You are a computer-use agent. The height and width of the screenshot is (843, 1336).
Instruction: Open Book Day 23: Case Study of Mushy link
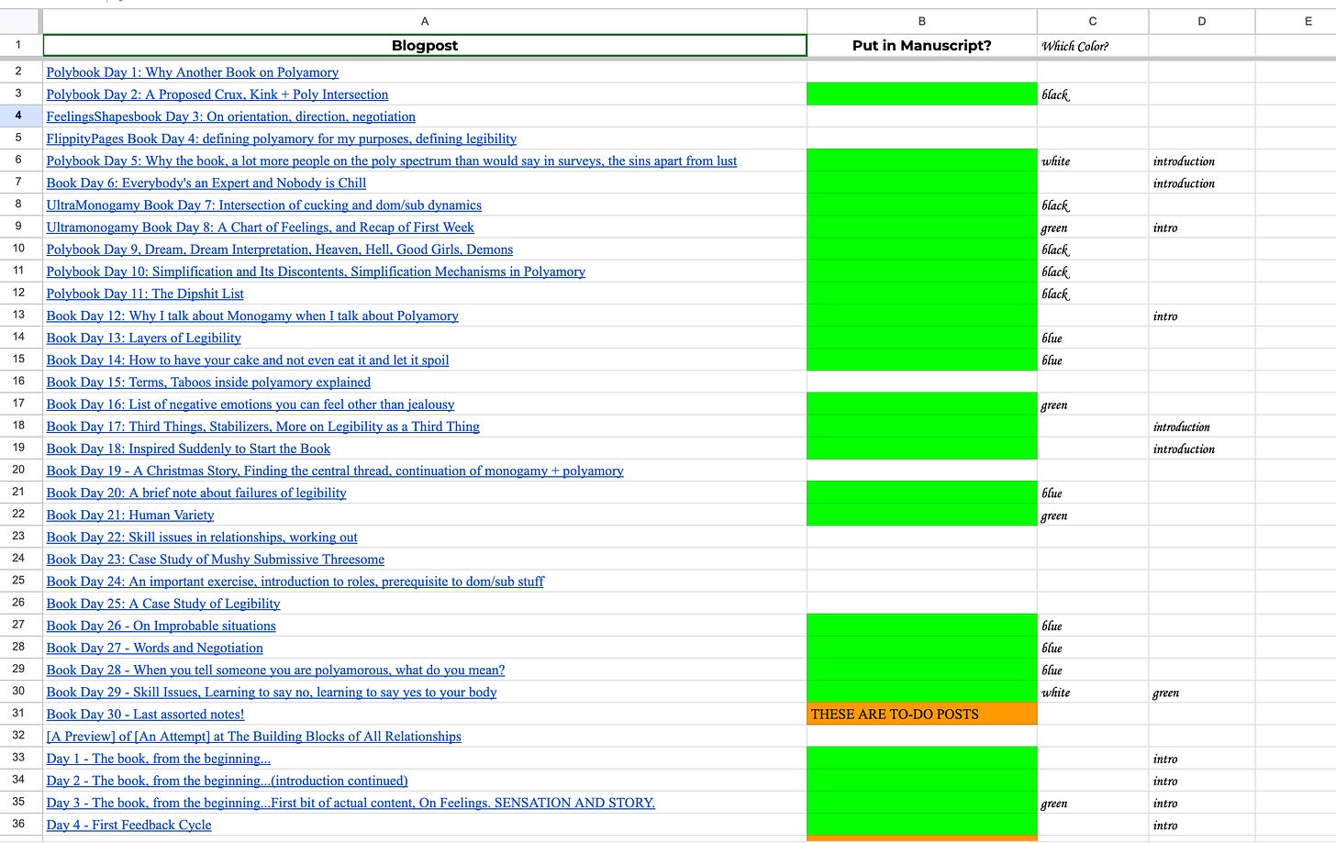click(x=216, y=559)
